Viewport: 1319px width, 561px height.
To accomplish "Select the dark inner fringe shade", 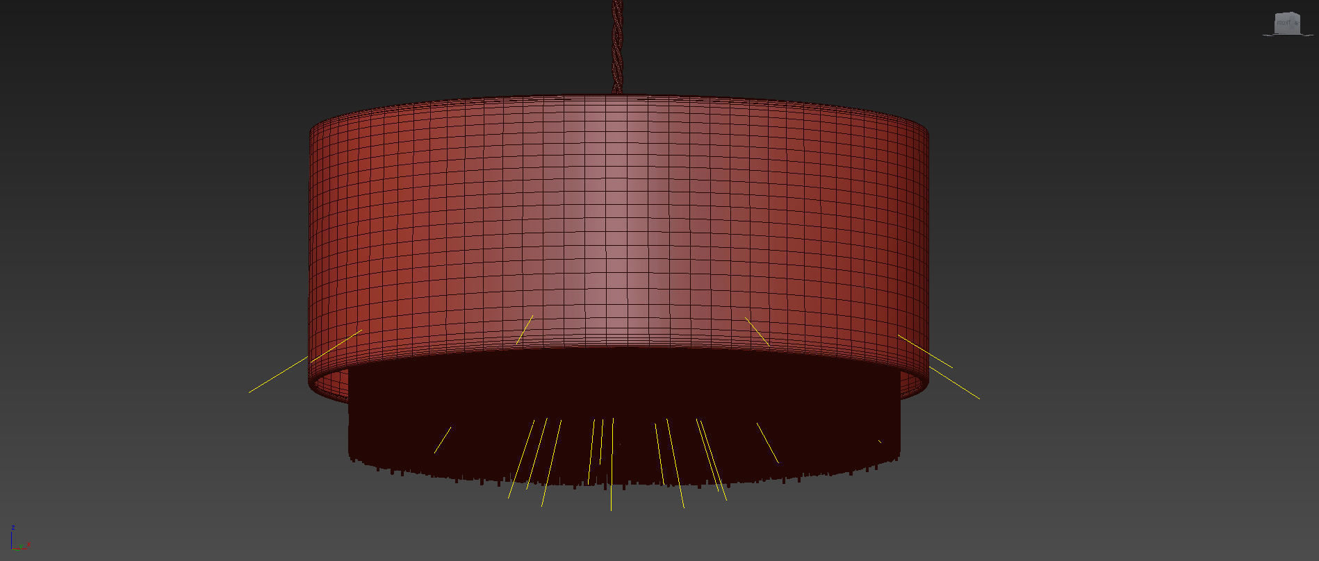I will click(x=623, y=420).
